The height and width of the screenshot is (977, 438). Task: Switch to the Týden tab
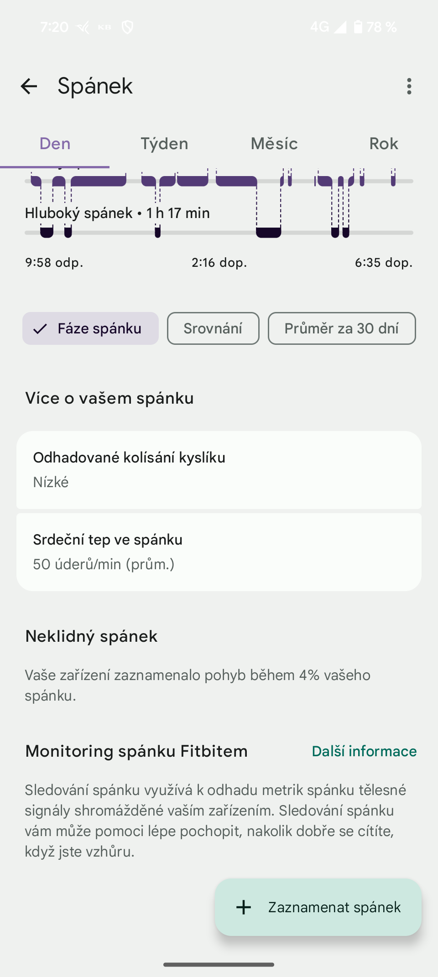pyautogui.click(x=164, y=144)
